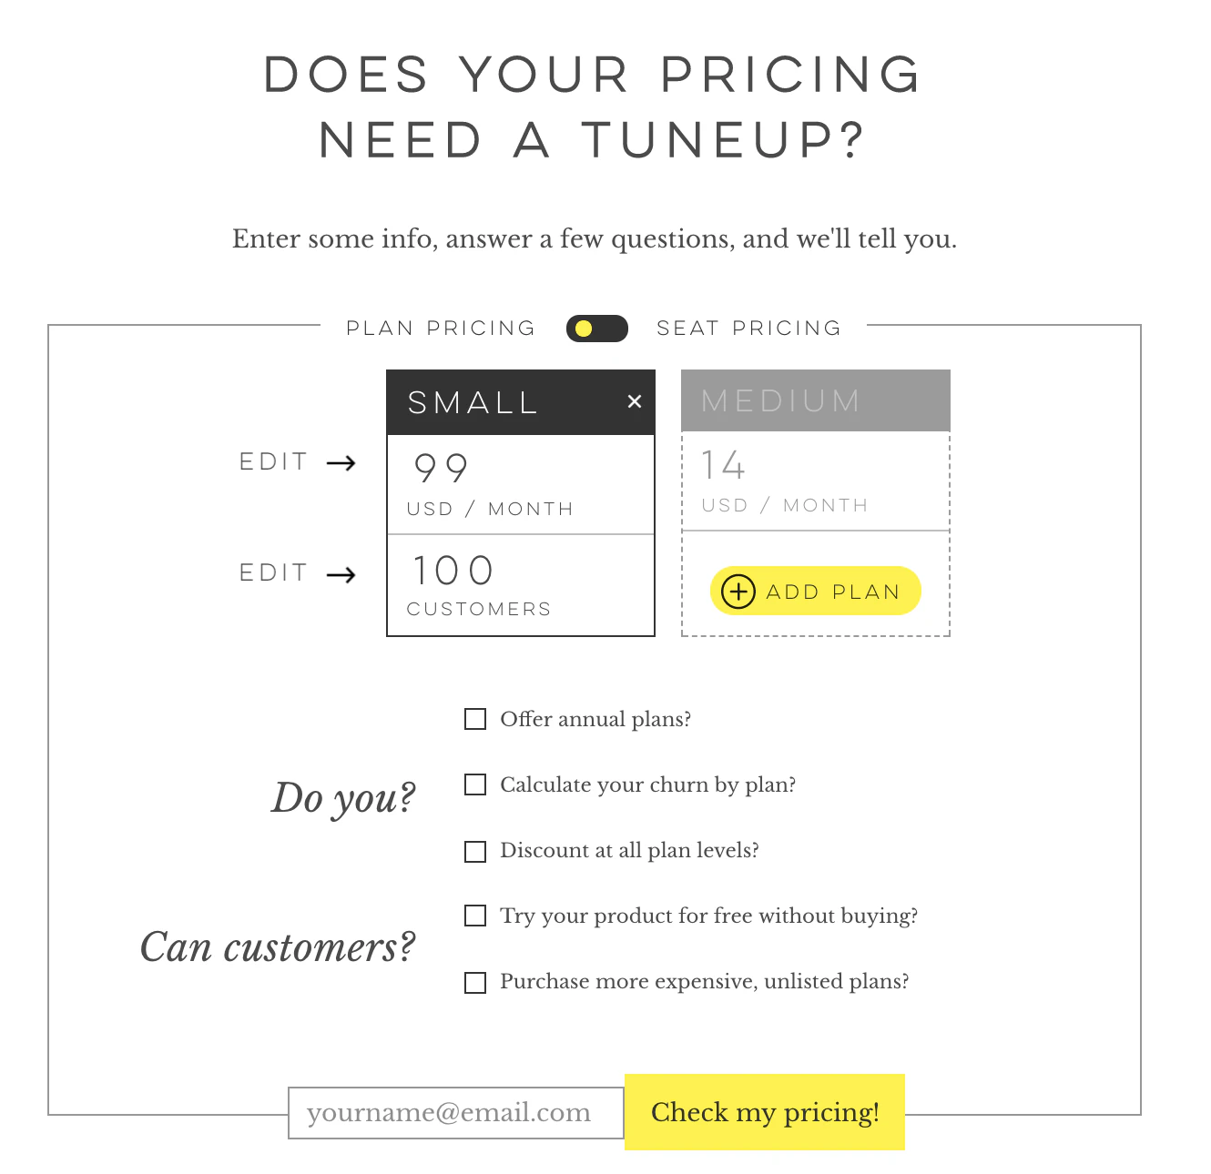
Task: Click the 14 USD placeholder price
Action: coord(724,466)
